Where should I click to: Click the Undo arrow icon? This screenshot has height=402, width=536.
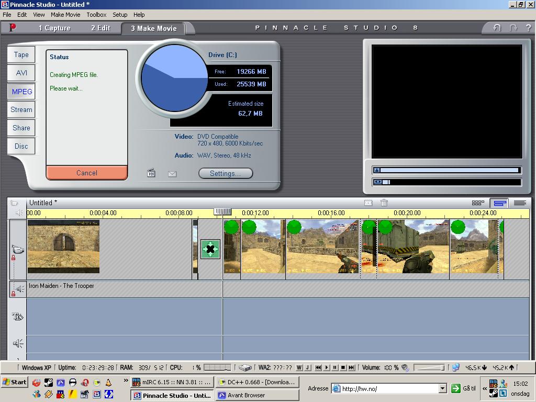pos(497,28)
